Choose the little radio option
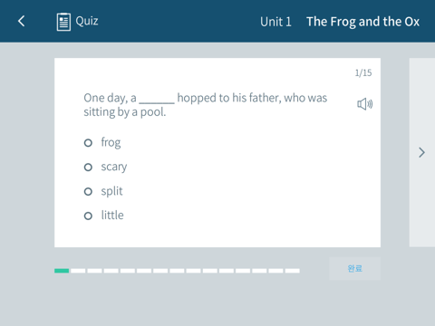Viewport: 435px width, 326px height. [x=88, y=216]
